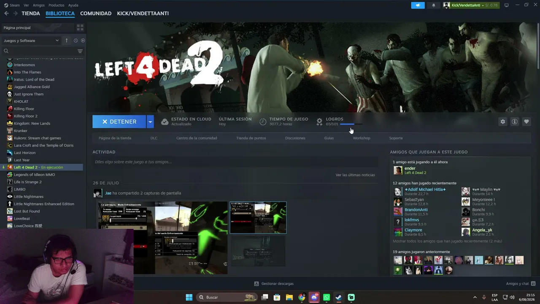Open File Explorer from taskbar
Image resolution: width=540 pixels, height=304 pixels.
[x=289, y=297]
